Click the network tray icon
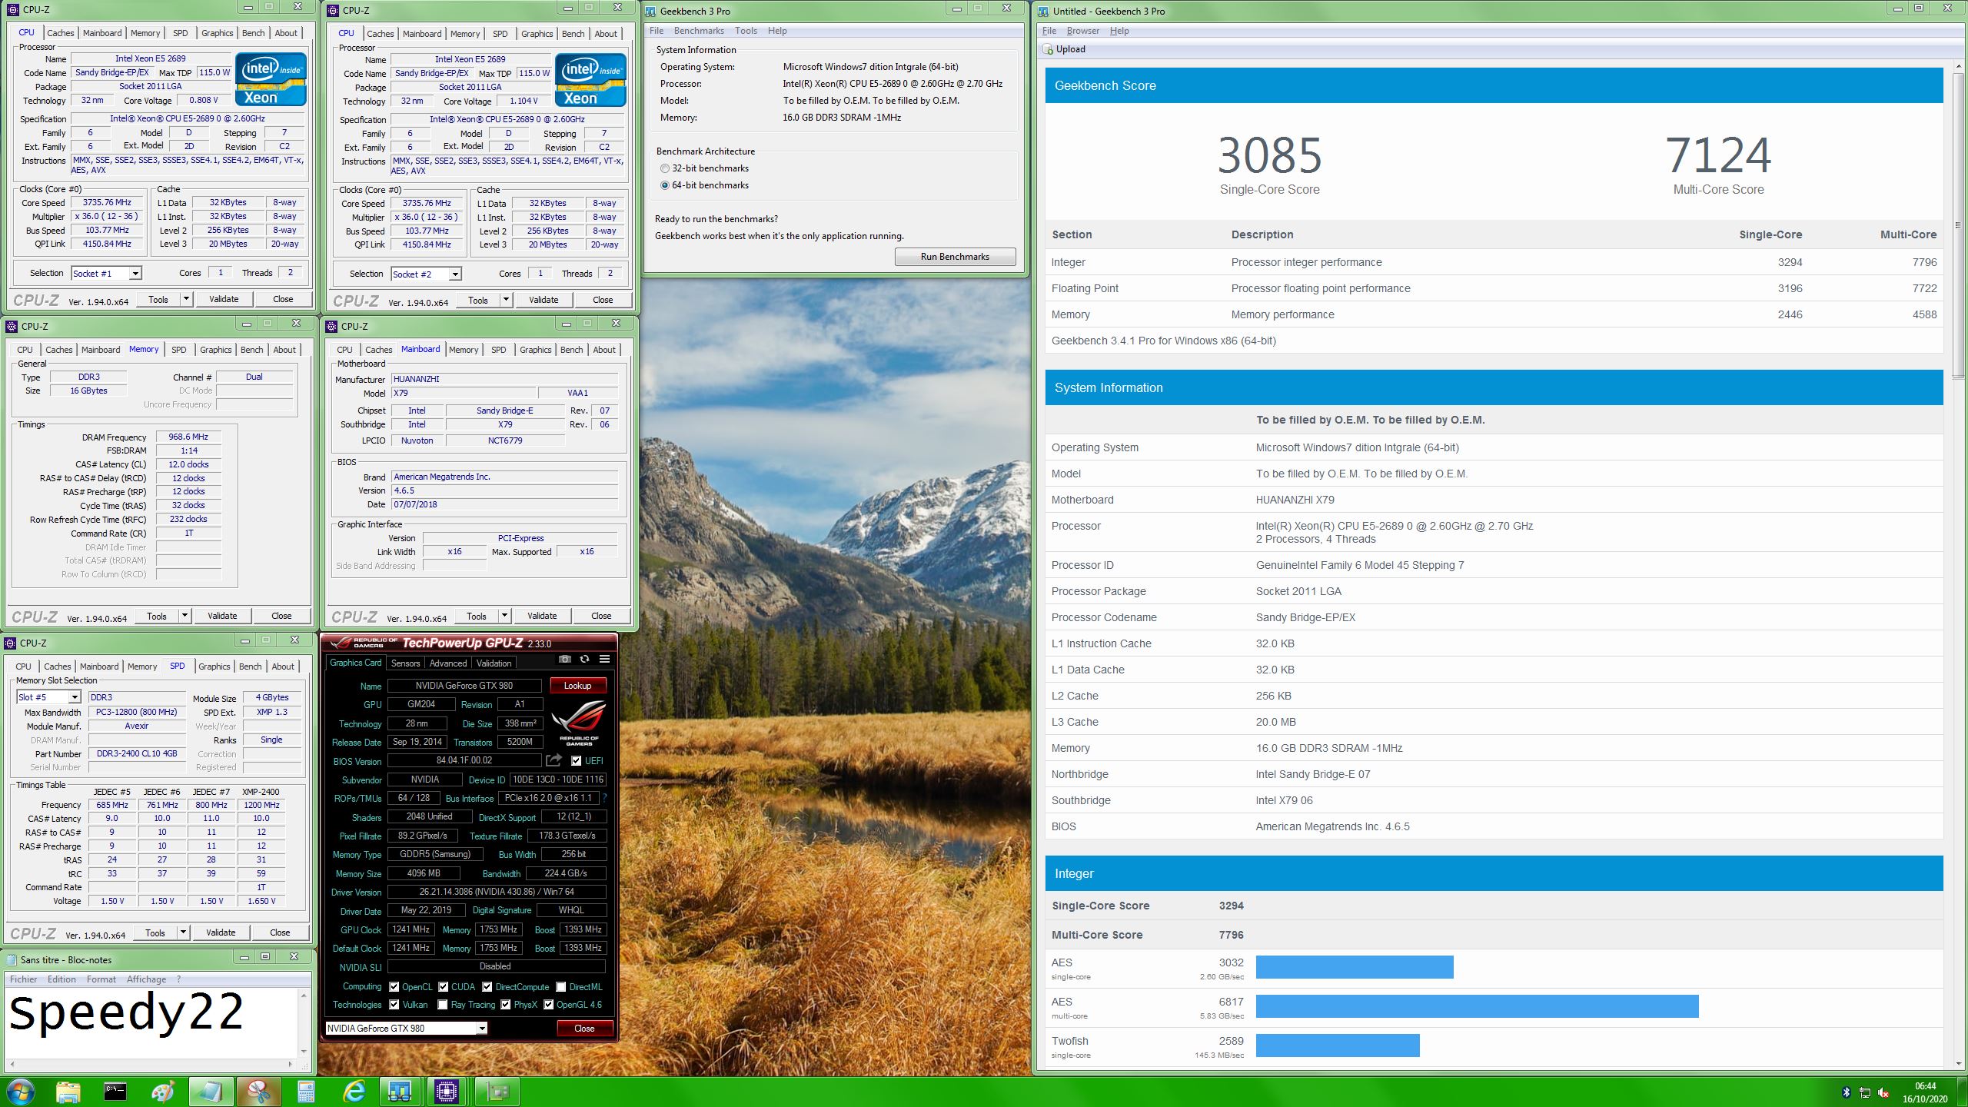1968x1107 pixels. 1865,1092
